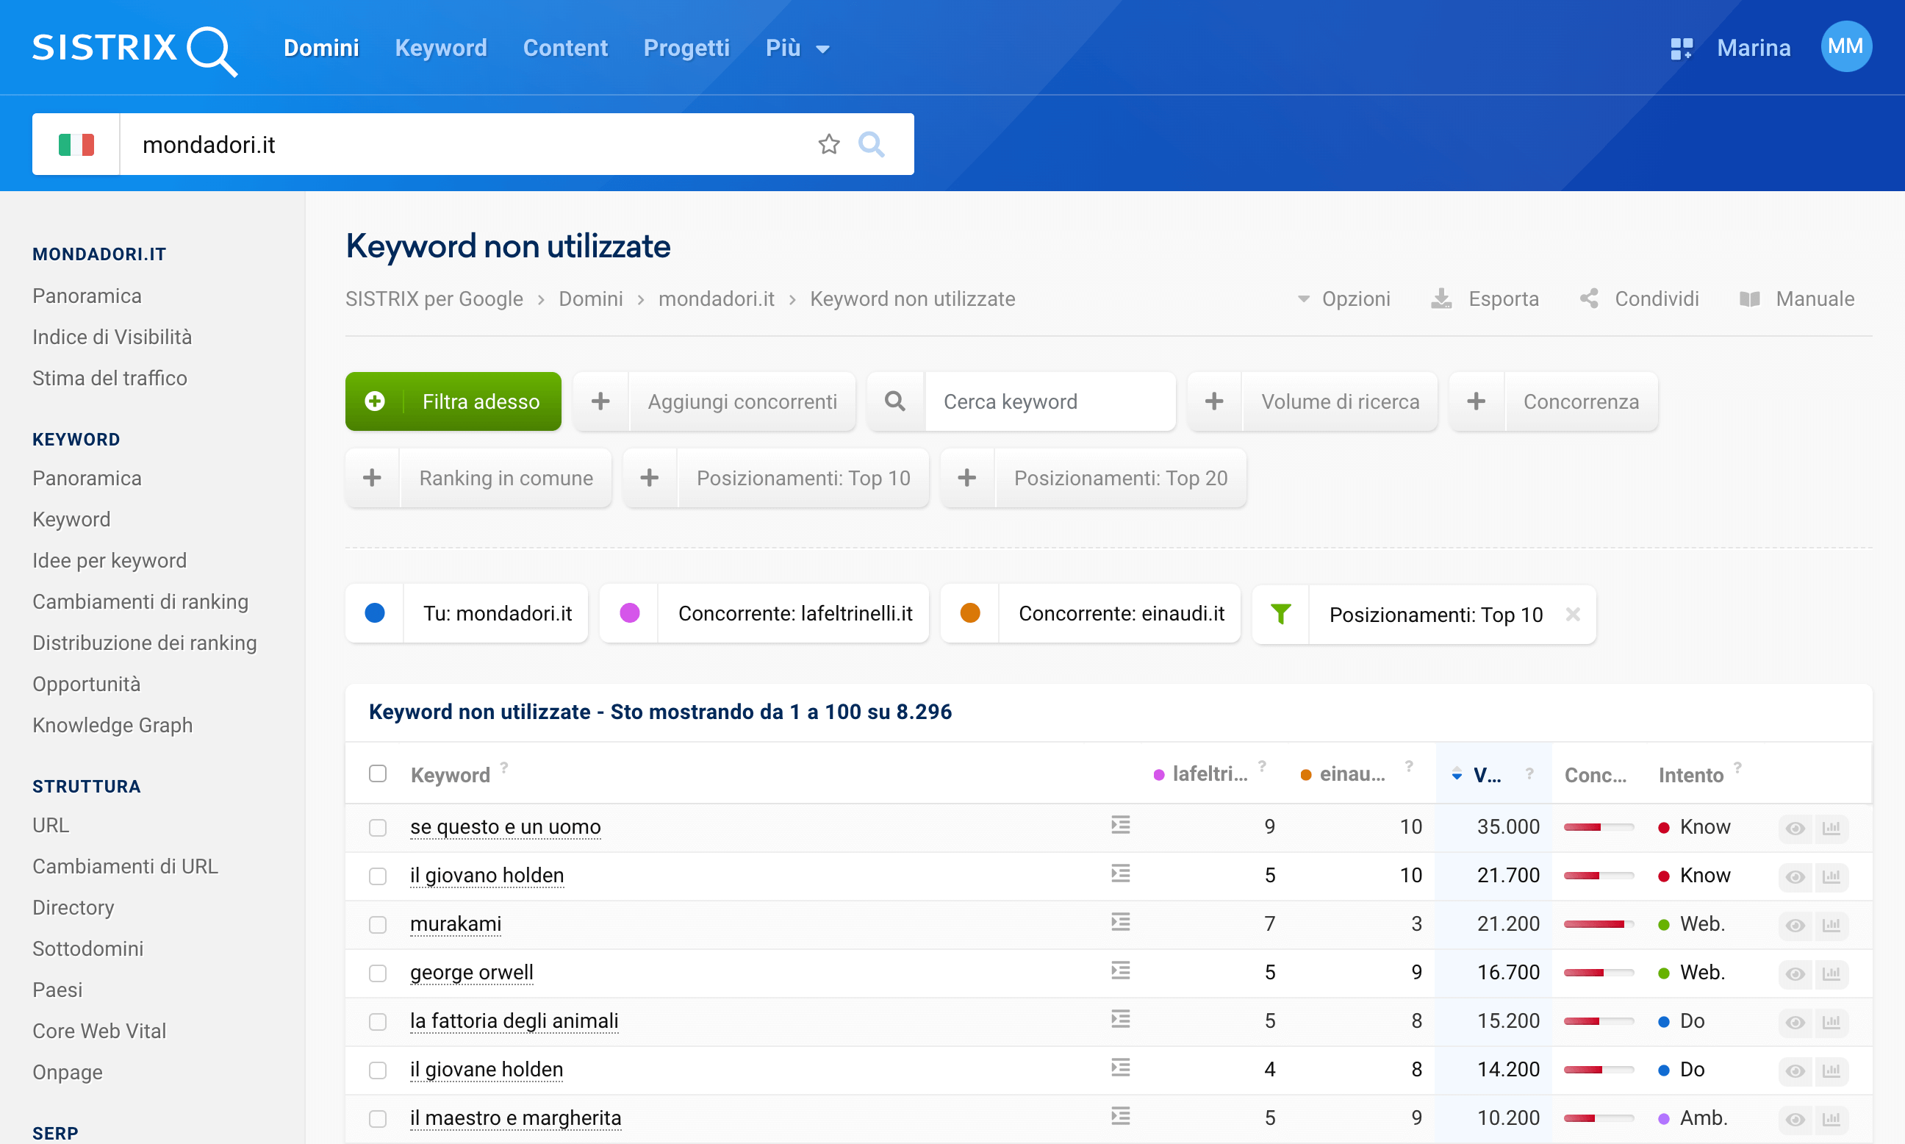Open the Domini top menu
The image size is (1905, 1144).
tap(321, 49)
